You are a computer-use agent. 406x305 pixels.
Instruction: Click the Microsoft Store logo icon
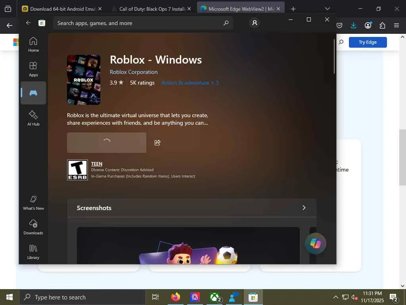click(42, 23)
